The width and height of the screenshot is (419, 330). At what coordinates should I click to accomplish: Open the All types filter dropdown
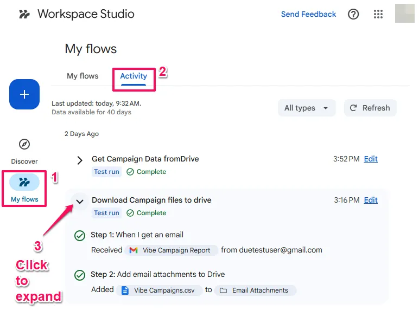point(307,108)
